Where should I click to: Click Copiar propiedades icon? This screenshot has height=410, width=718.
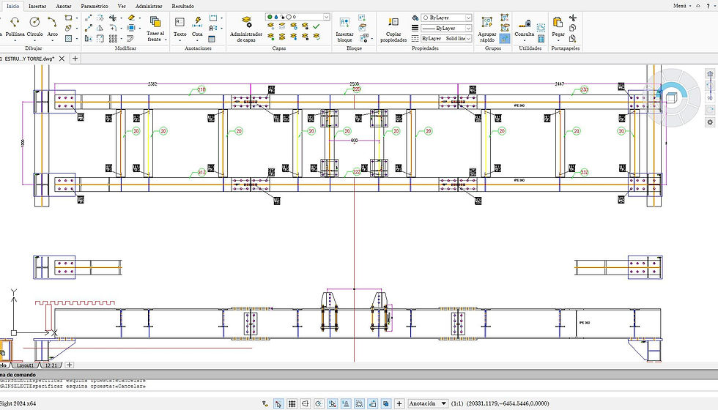click(x=393, y=22)
